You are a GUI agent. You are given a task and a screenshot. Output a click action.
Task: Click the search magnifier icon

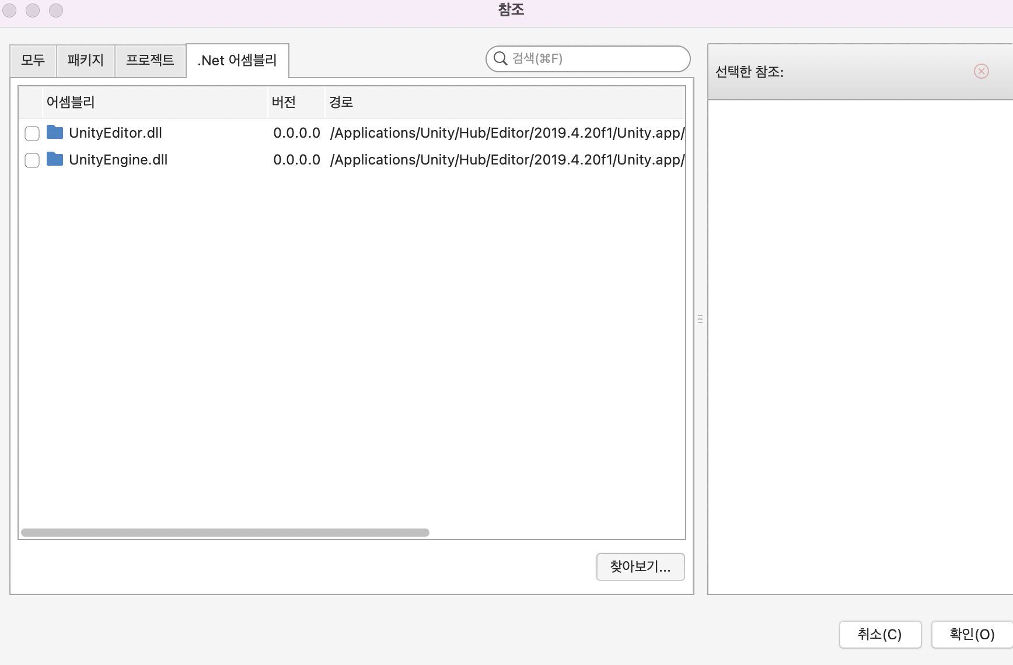pyautogui.click(x=500, y=58)
